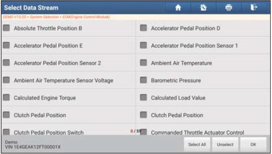Go to the Home screen icon

coord(178,8)
